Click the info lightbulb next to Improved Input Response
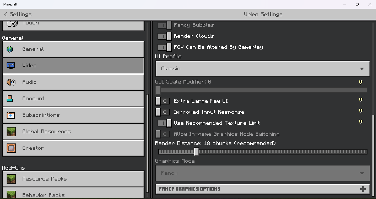The height and width of the screenshot is (199, 376). pyautogui.click(x=360, y=110)
